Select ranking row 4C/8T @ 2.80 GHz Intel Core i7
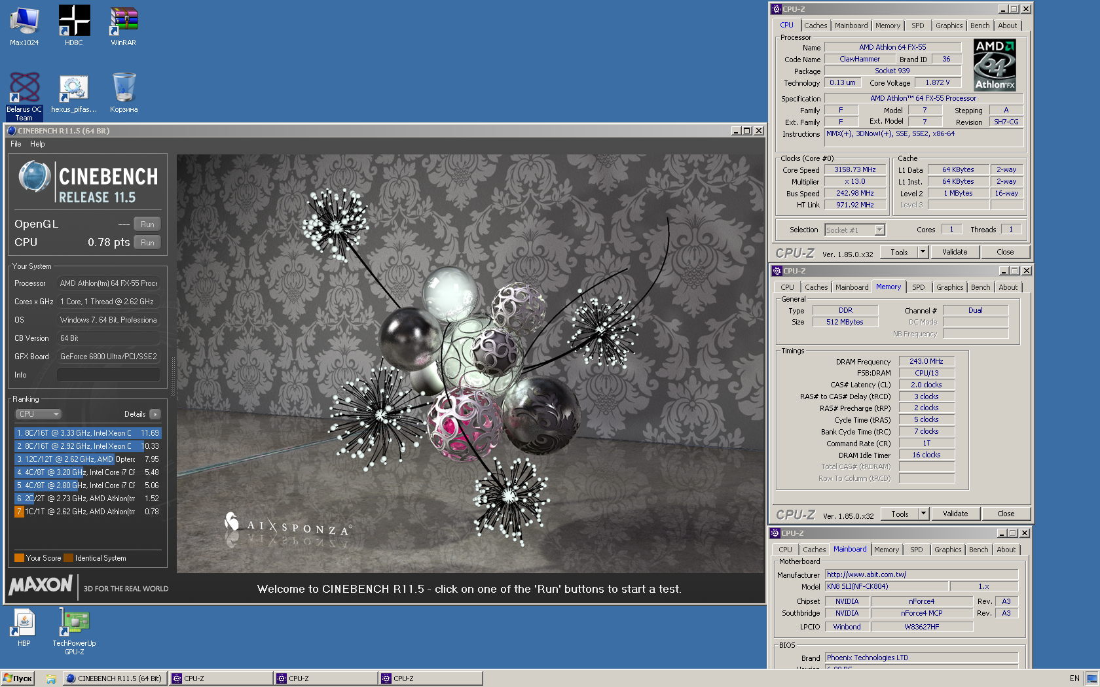1100x687 pixels. pyautogui.click(x=87, y=485)
